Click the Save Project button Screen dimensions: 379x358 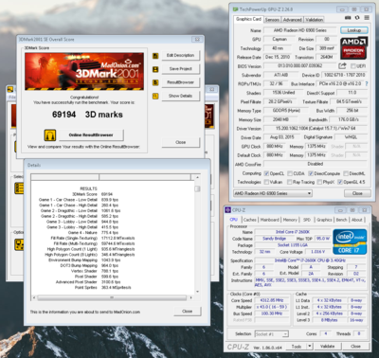pos(180,69)
